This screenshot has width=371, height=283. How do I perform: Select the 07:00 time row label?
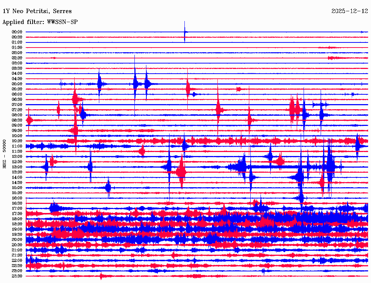pyautogui.click(x=17, y=105)
